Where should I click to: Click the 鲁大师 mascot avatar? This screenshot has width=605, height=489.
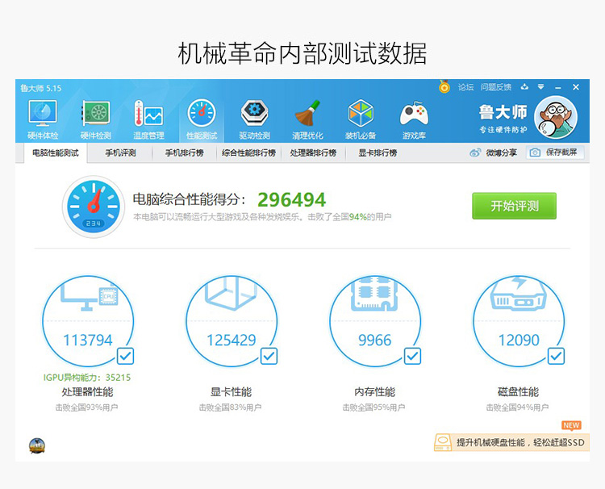pos(556,117)
